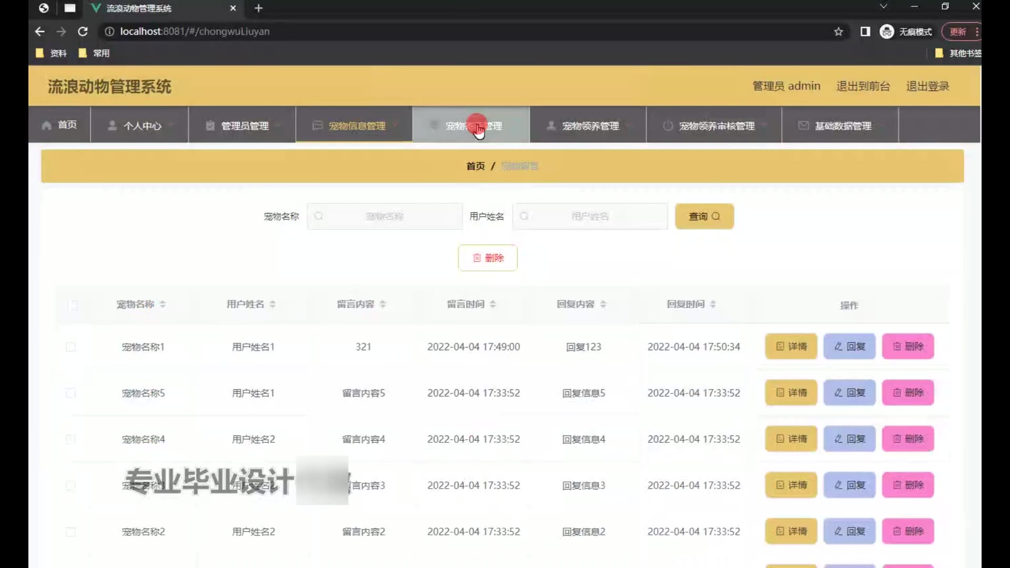Open 详情 for the 宠物名称5 row
1010x568 pixels.
791,392
